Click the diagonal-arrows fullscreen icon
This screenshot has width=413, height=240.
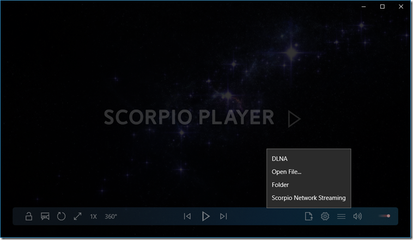[x=77, y=217]
